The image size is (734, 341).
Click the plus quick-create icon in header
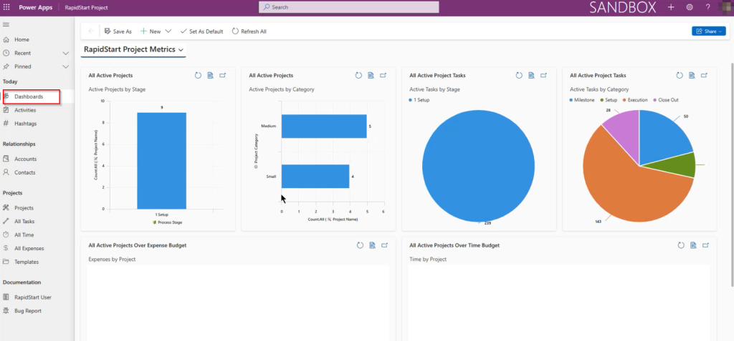pos(671,7)
